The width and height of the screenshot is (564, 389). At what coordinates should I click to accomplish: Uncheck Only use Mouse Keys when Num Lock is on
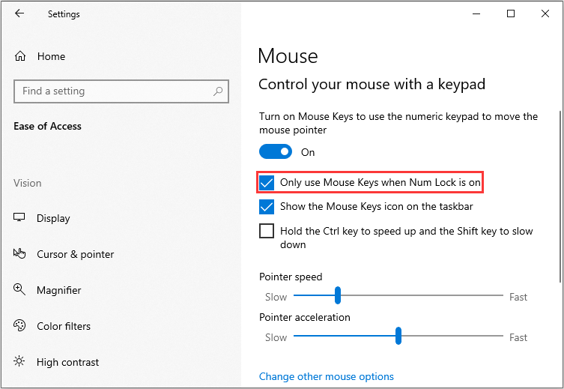(267, 182)
